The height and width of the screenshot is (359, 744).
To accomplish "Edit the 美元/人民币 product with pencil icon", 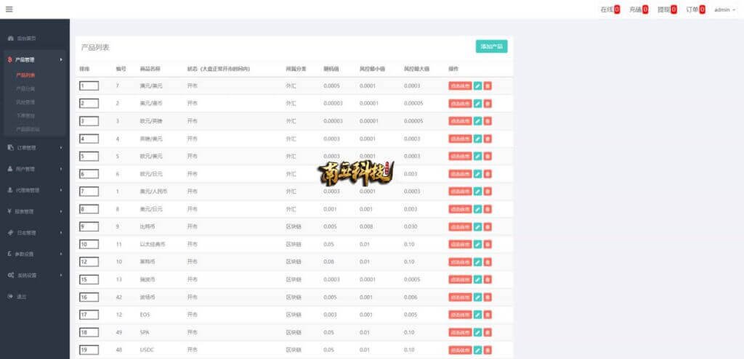I will click(477, 191).
